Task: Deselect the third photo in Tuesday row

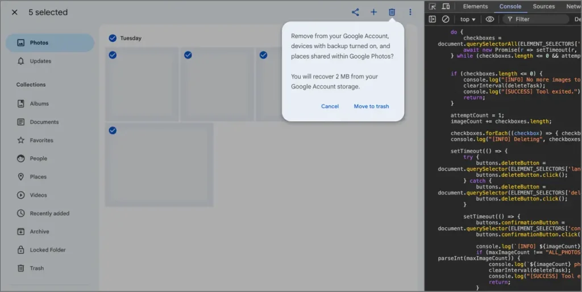Action: [x=263, y=55]
